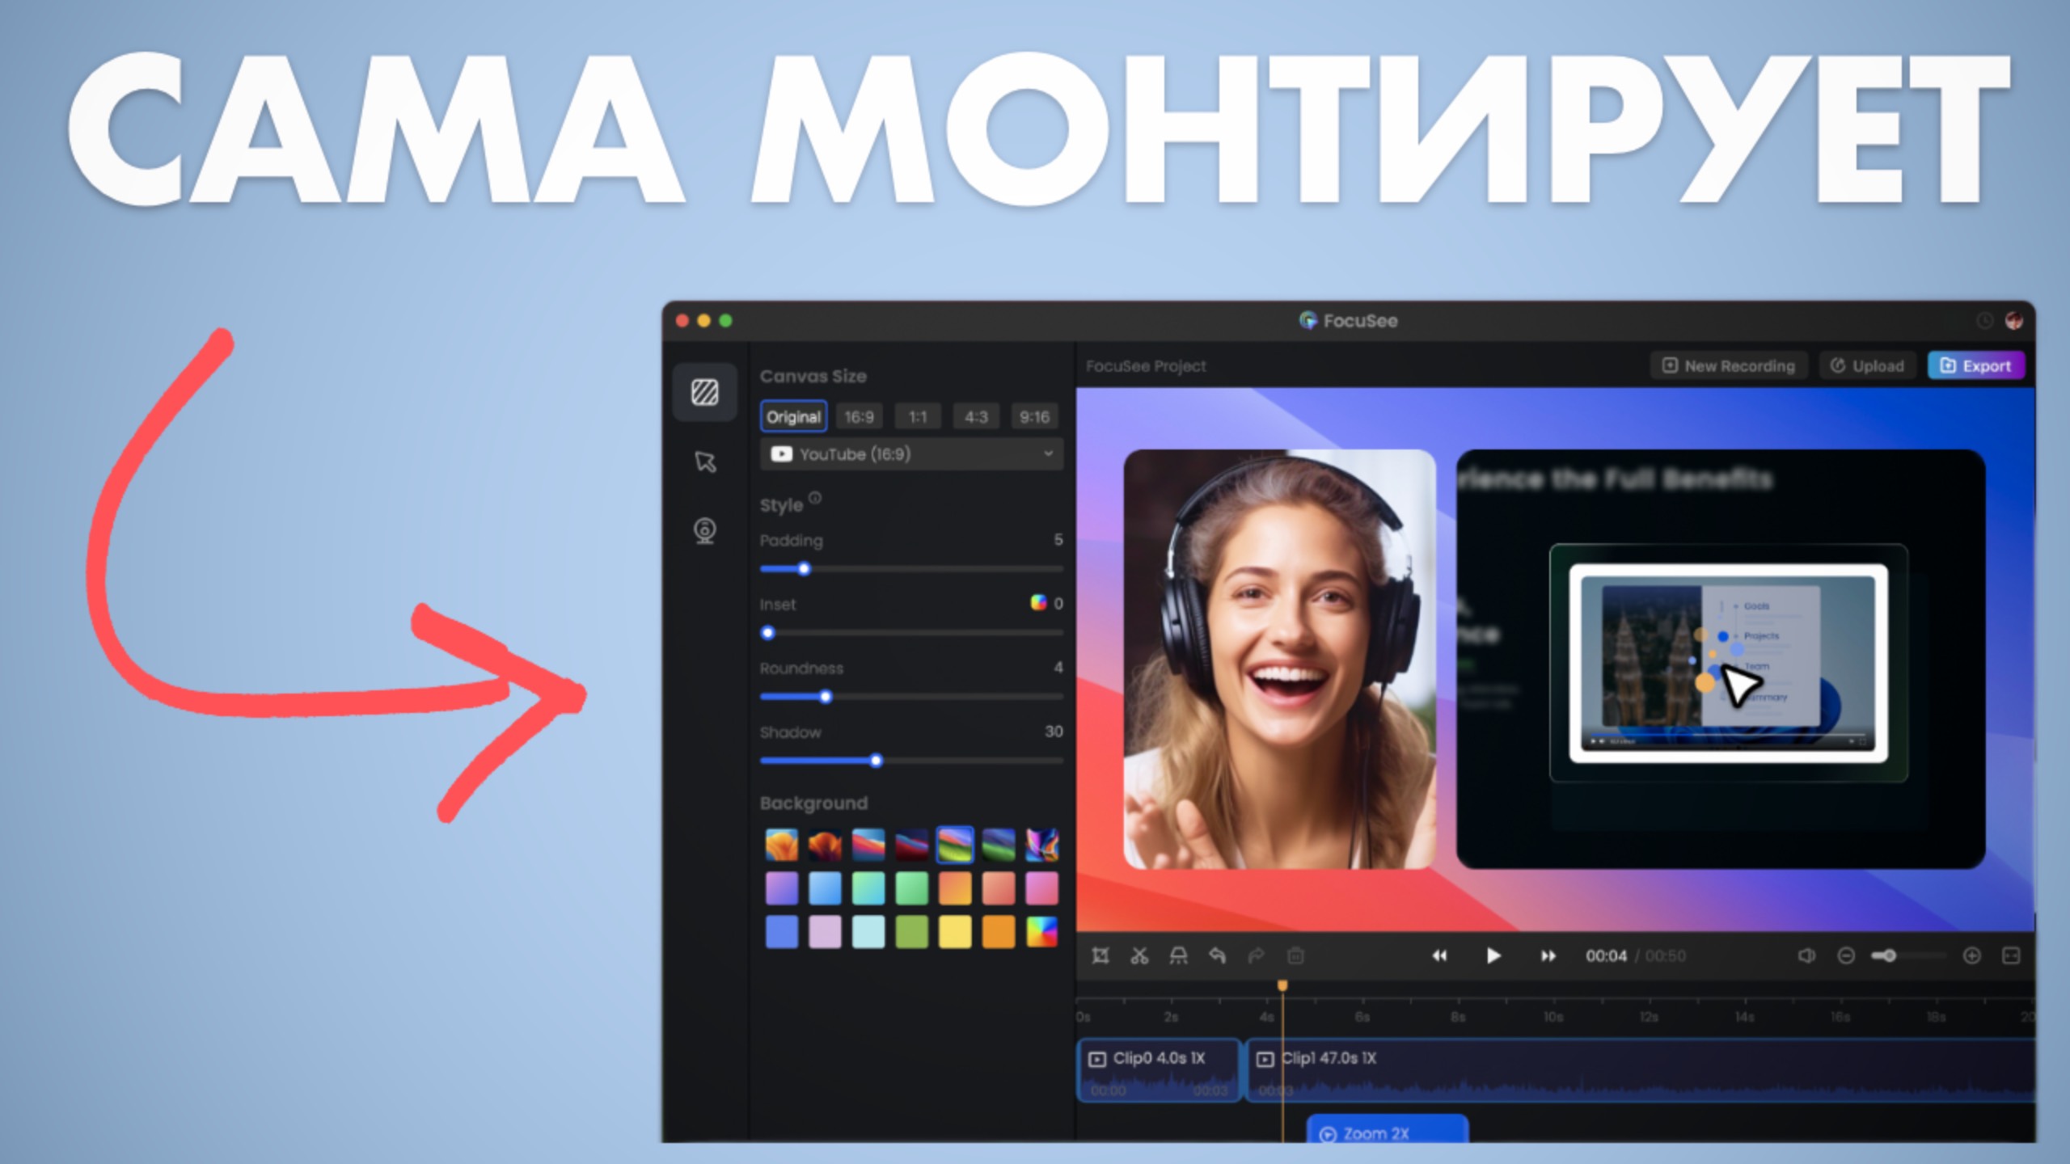Click the Shadow slider handle

click(x=876, y=761)
